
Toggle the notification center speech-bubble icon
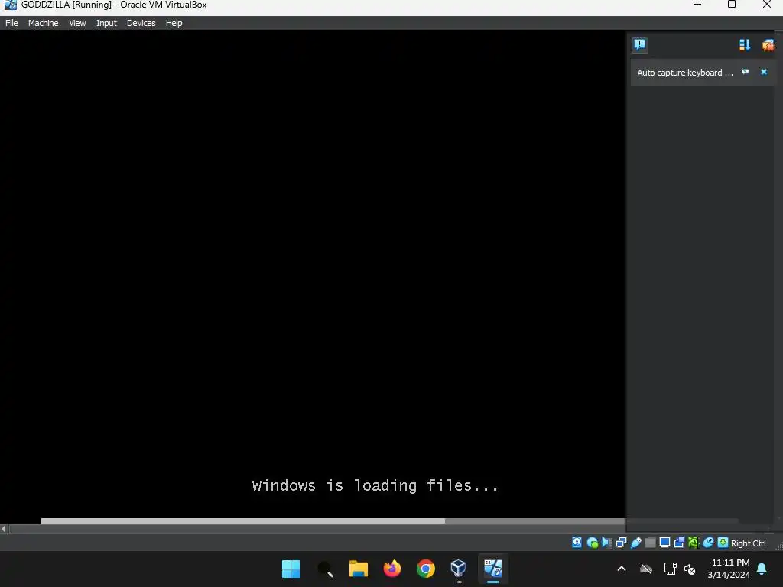640,45
